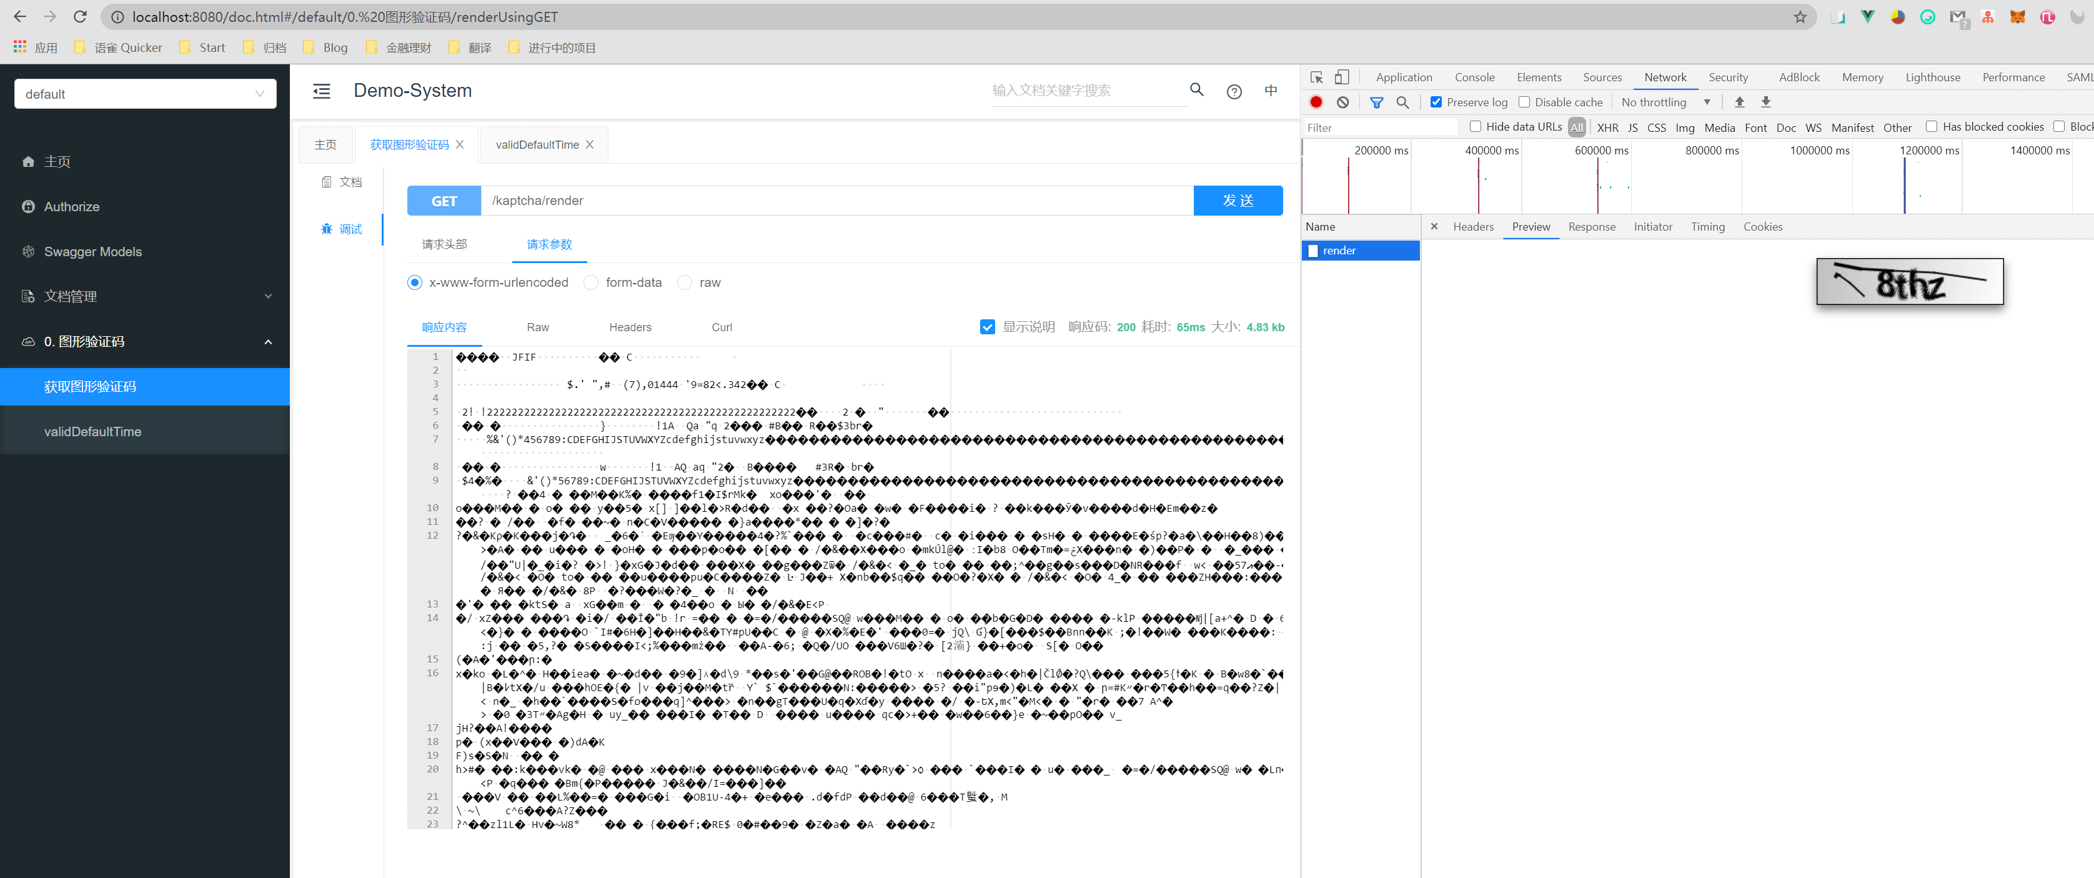
Task: Open the help question mark icon
Action: [x=1234, y=92]
